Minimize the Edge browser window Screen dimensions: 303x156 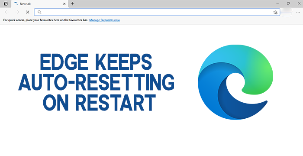pos(278,3)
